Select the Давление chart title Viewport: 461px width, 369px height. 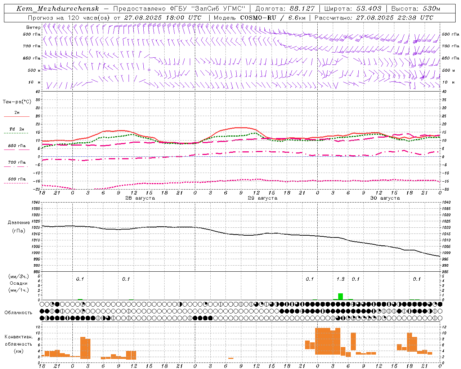(19, 223)
